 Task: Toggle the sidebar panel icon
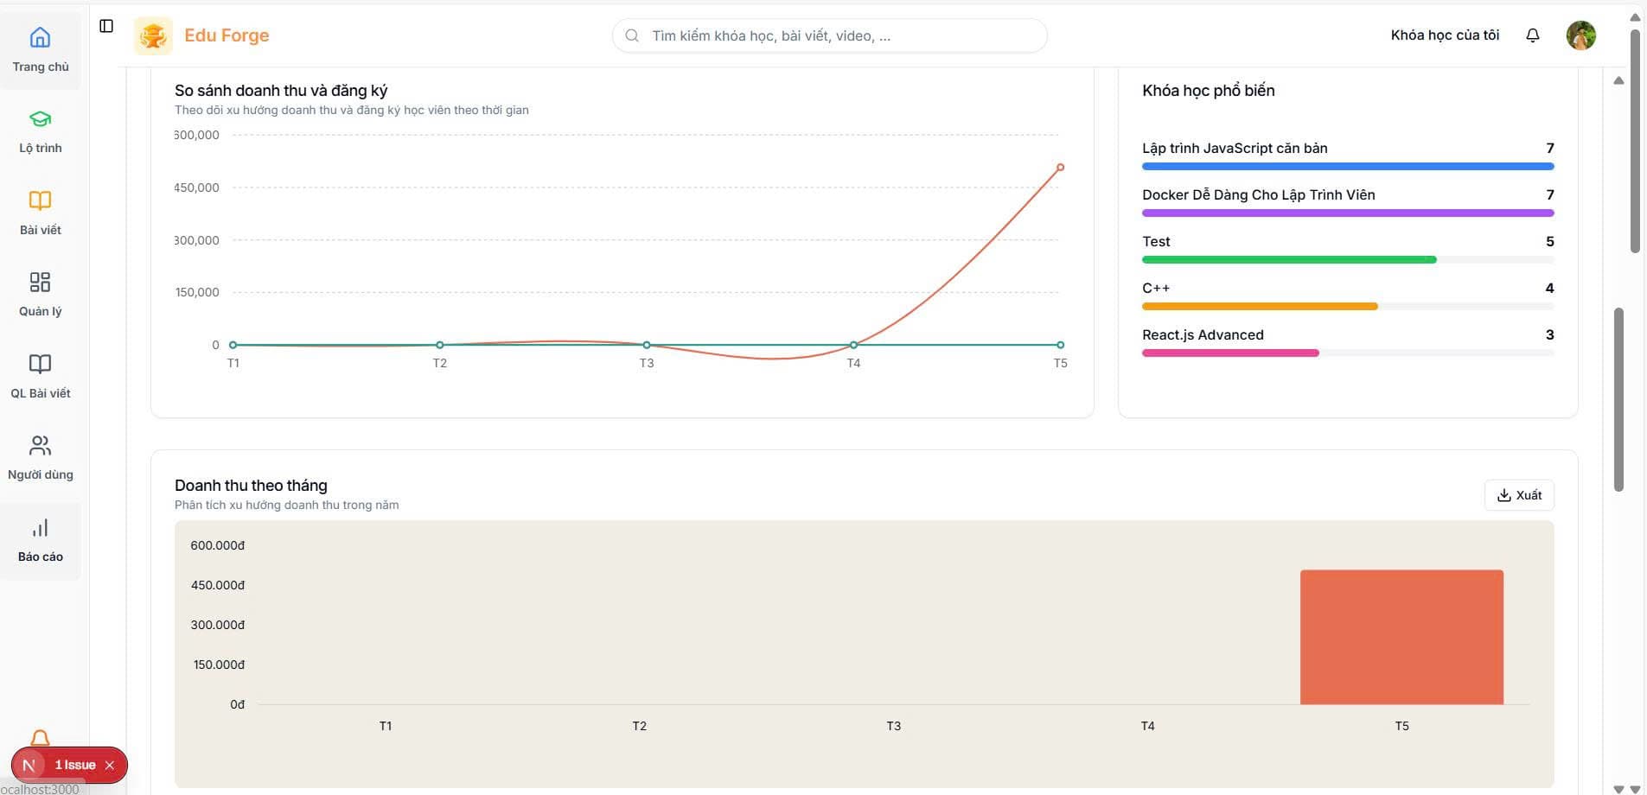point(106,26)
